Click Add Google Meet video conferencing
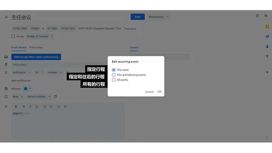The image size is (272, 153). pos(36,57)
